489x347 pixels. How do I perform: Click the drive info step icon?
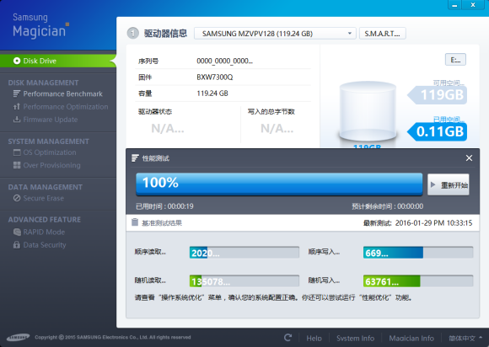pyautogui.click(x=133, y=33)
